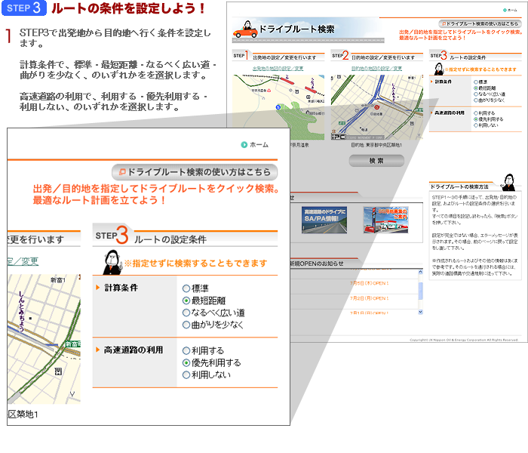
Task: Click the news list scrollbar thumb
Action: click(420, 291)
